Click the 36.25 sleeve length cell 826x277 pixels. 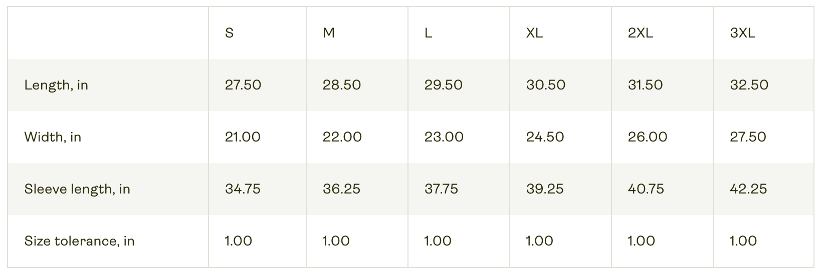coord(341,189)
